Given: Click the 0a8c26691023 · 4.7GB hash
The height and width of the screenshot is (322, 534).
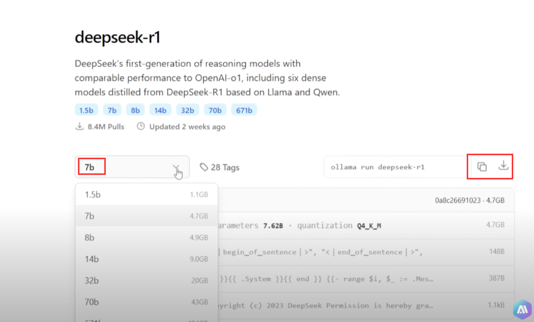Looking at the screenshot, I should tap(470, 200).
